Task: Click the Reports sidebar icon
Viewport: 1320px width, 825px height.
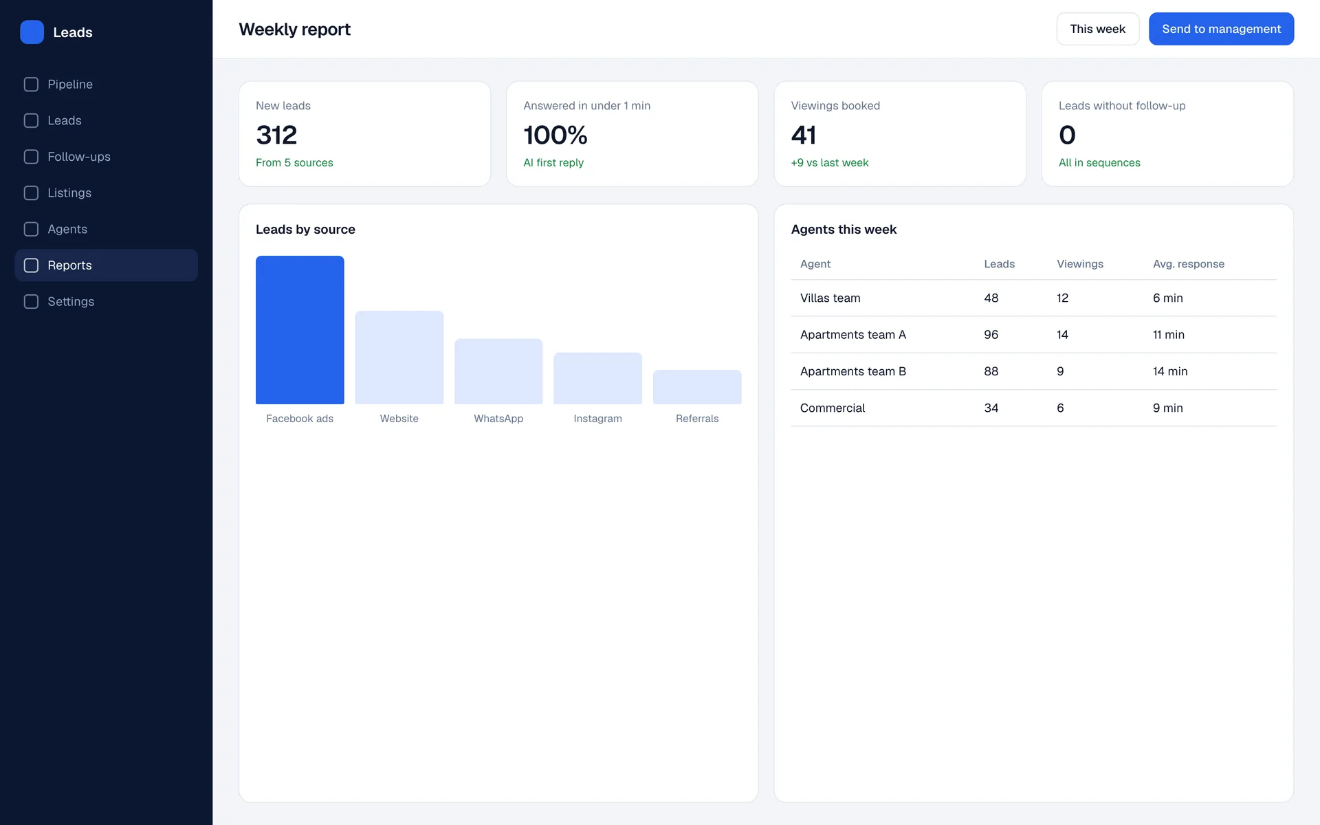Action: (x=31, y=265)
